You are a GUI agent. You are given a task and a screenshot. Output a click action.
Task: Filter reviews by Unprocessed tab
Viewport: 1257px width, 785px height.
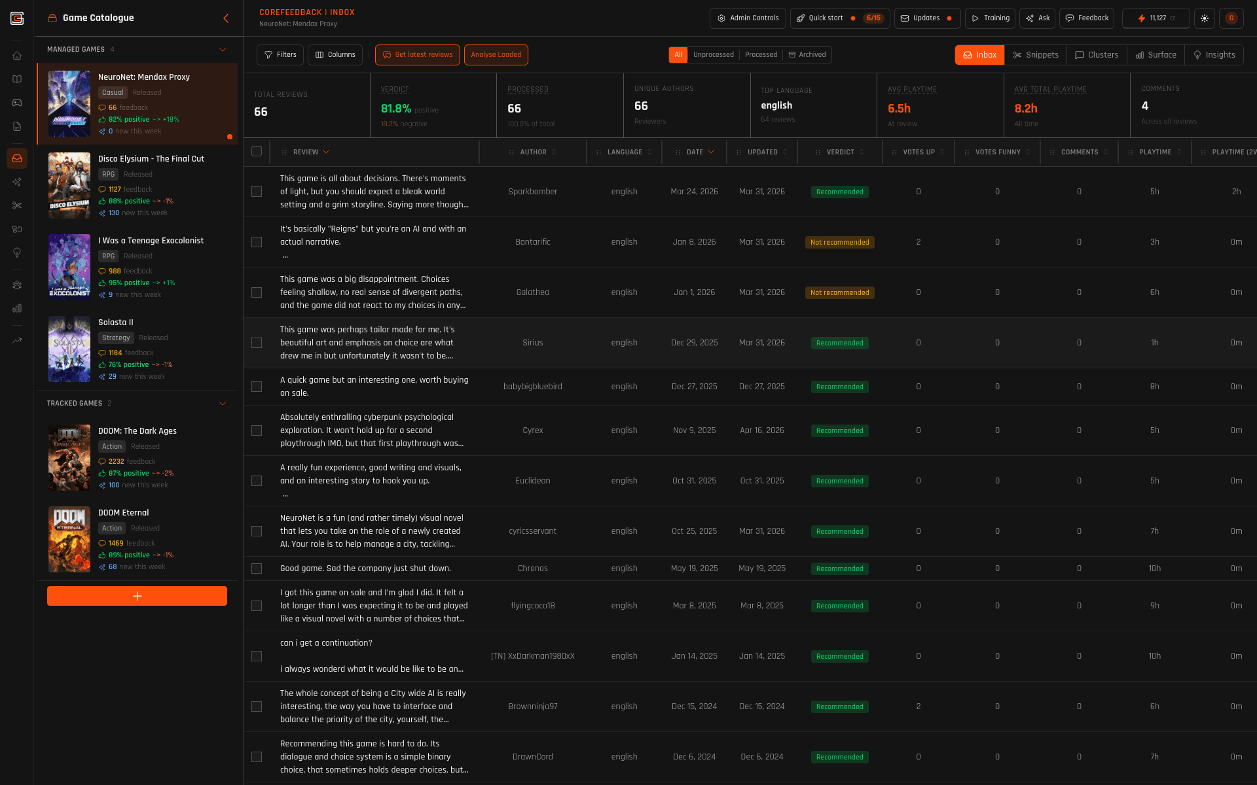[x=713, y=55]
